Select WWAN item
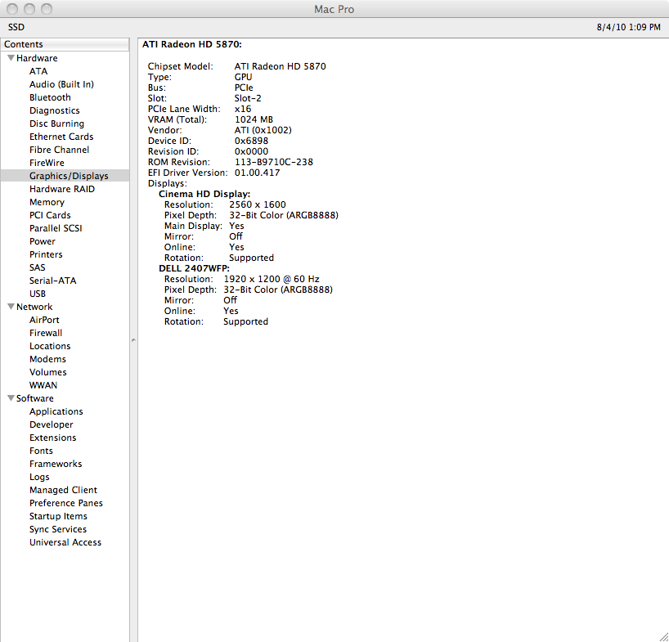669x642 pixels. (43, 385)
